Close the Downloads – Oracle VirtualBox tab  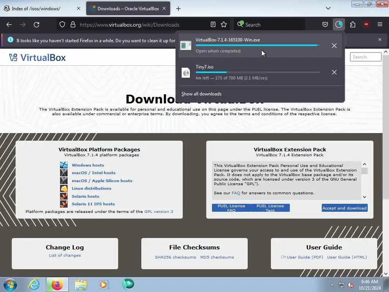[x=164, y=8]
